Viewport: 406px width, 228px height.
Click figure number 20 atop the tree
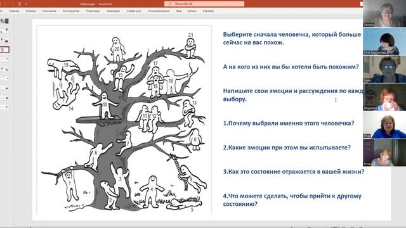tap(117, 49)
